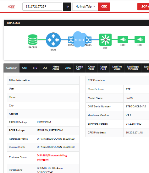Select the RADIUS Package value INETFN50M
Screen dimensions: 149x173
click(44, 122)
